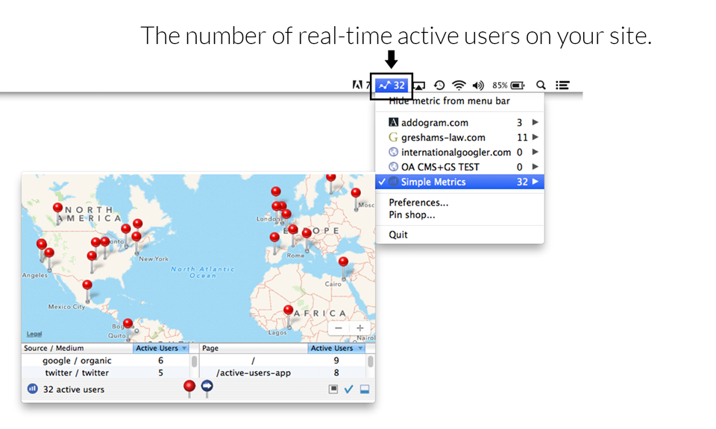Open the active users menu bar item showing 32
Image resolution: width=716 pixels, height=429 pixels.
point(392,85)
